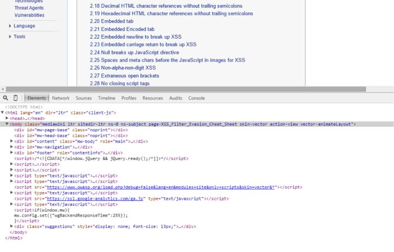Select the DOCTYPE html line
This screenshot has height=252, width=394.
(x=24, y=107)
